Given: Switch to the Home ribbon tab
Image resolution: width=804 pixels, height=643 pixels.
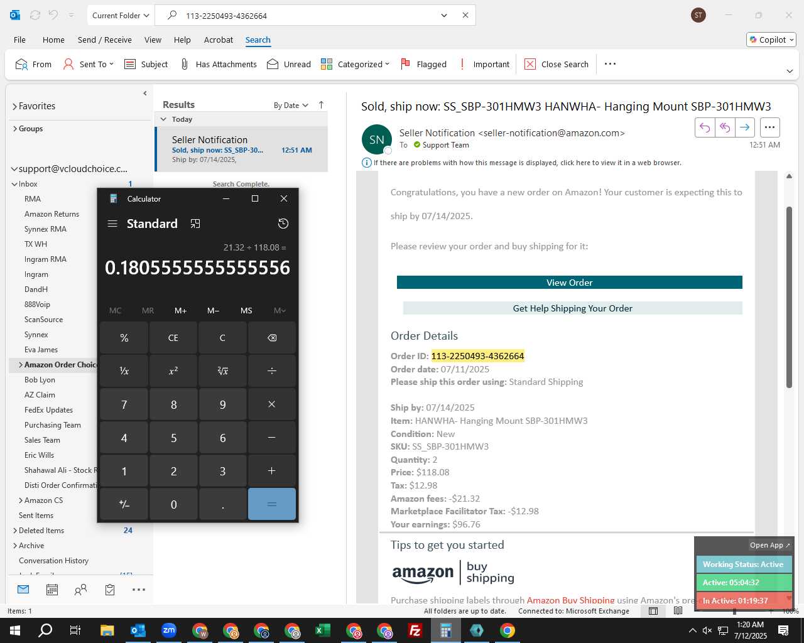Looking at the screenshot, I should [x=53, y=40].
